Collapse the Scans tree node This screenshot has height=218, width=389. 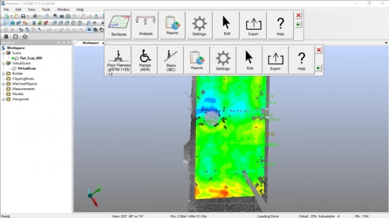4,53
